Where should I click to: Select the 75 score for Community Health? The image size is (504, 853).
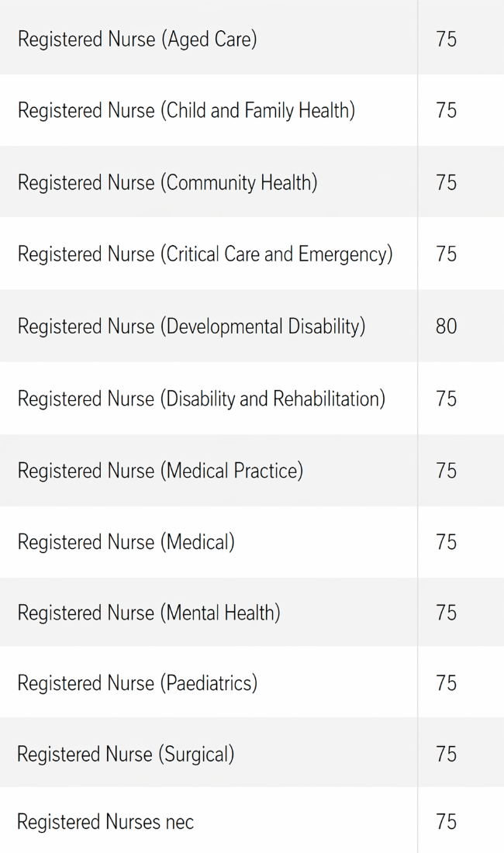(446, 182)
